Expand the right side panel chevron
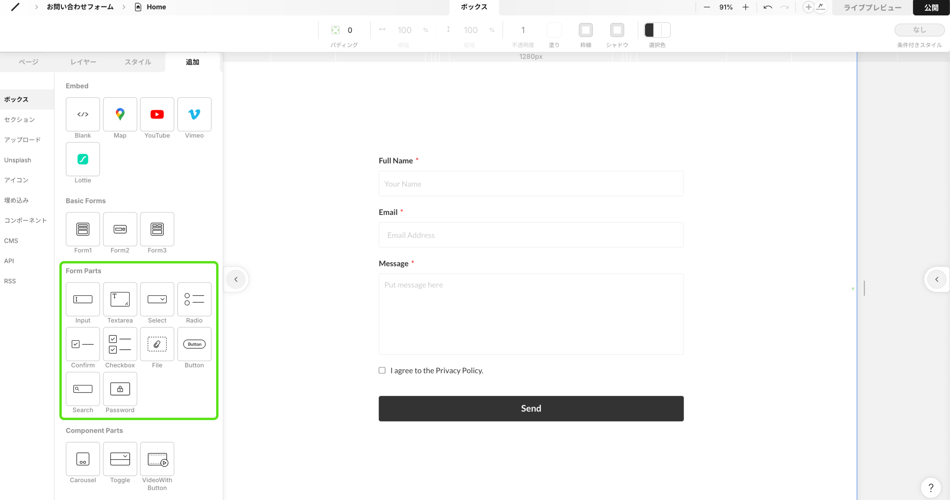Viewport: 950px width, 500px height. (937, 279)
